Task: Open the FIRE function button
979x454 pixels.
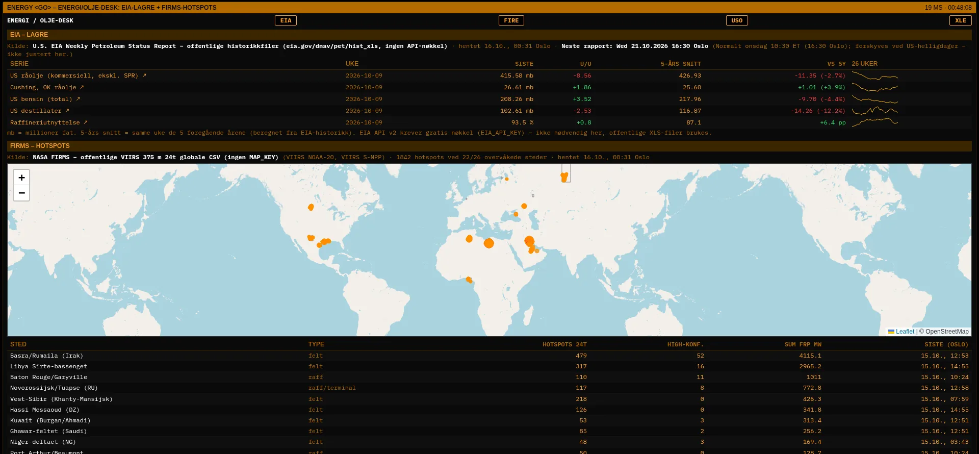Action: (511, 20)
